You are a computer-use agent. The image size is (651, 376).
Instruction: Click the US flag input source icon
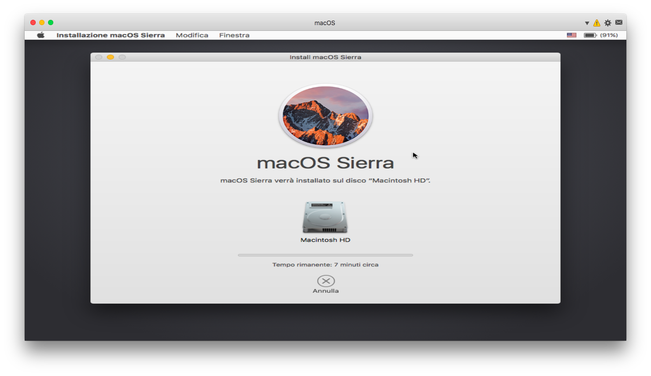[x=572, y=35]
